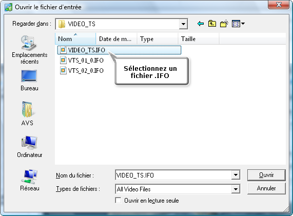Select the VTS_02_0.IFO file name

(x=86, y=71)
